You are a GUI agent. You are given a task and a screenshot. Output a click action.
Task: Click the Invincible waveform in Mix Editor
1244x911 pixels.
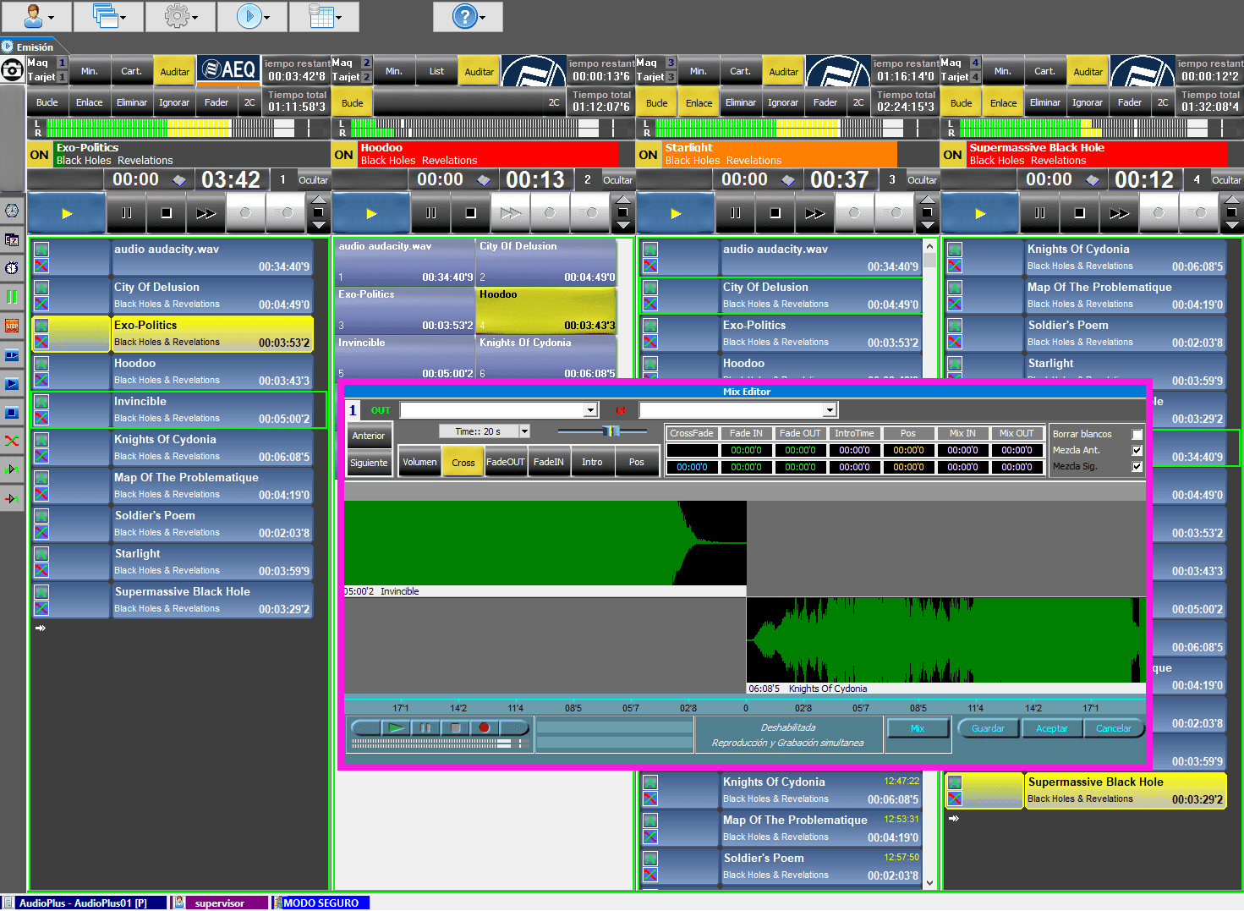click(545, 542)
